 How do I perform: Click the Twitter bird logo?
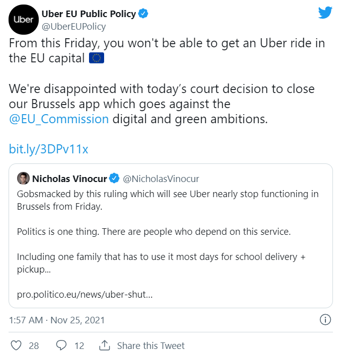pyautogui.click(x=326, y=13)
